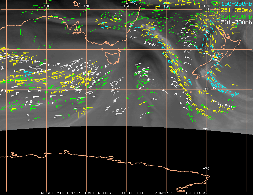The image size is (253, 195).
Task: Click the 18:00 UTC timestamp
Action: point(133,193)
